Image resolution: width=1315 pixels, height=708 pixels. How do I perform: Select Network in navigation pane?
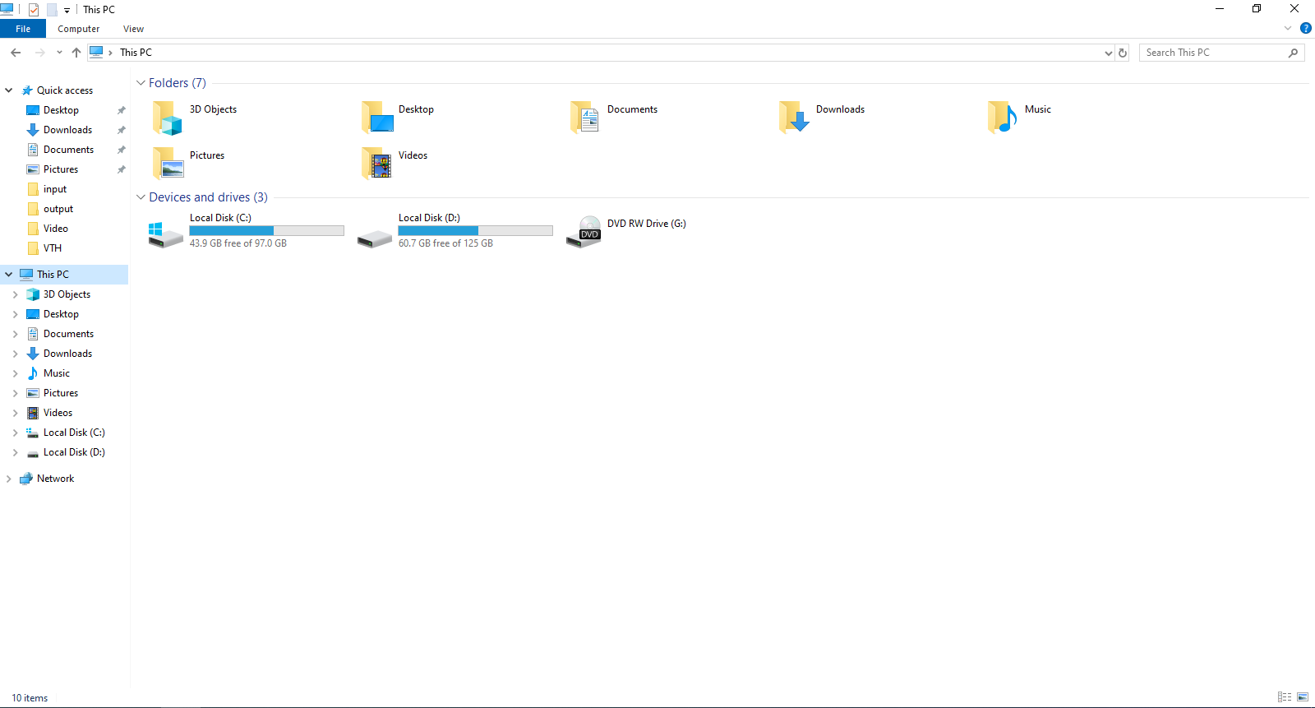(x=55, y=479)
